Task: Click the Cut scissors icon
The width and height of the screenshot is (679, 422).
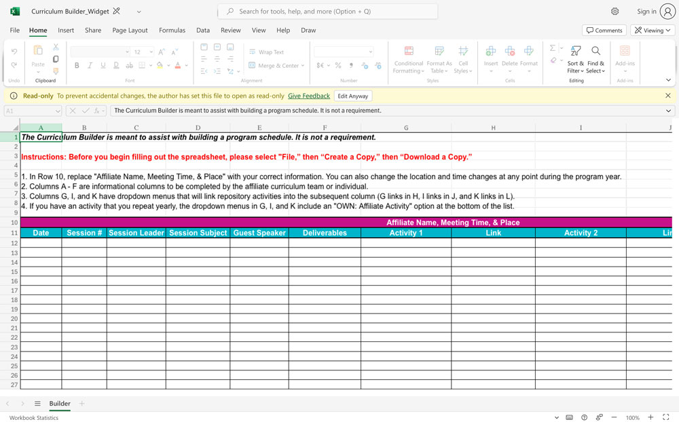Action: [56, 47]
